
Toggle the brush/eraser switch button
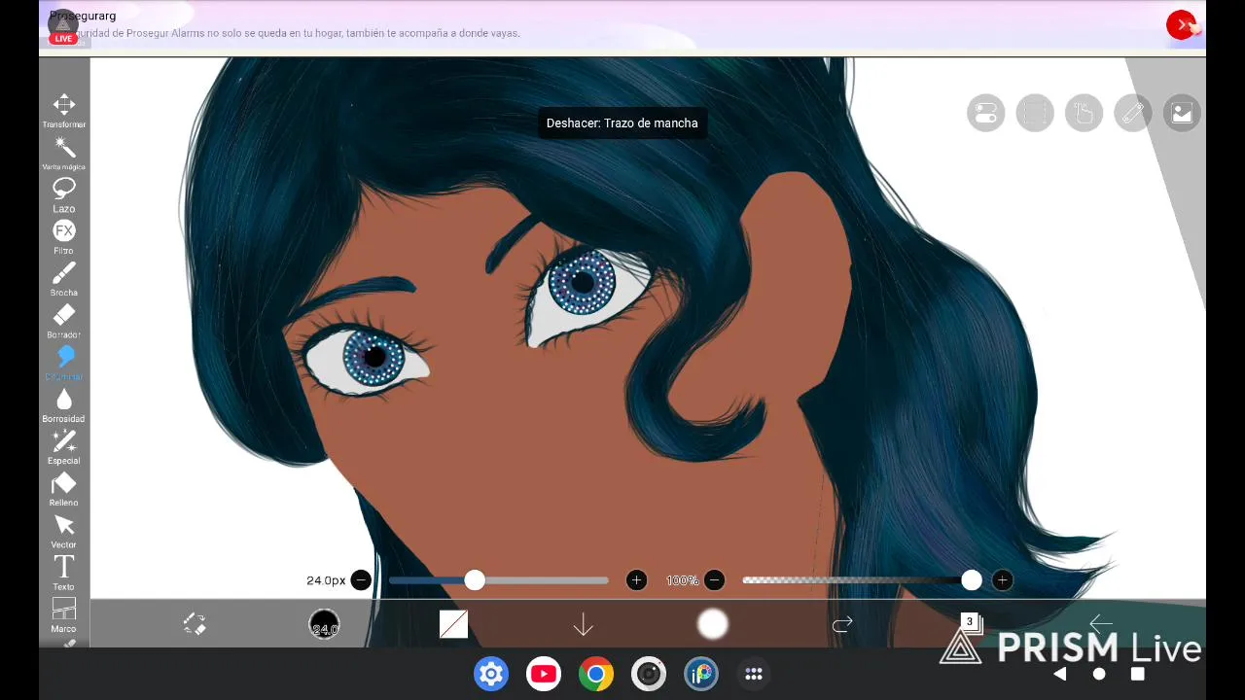[195, 624]
